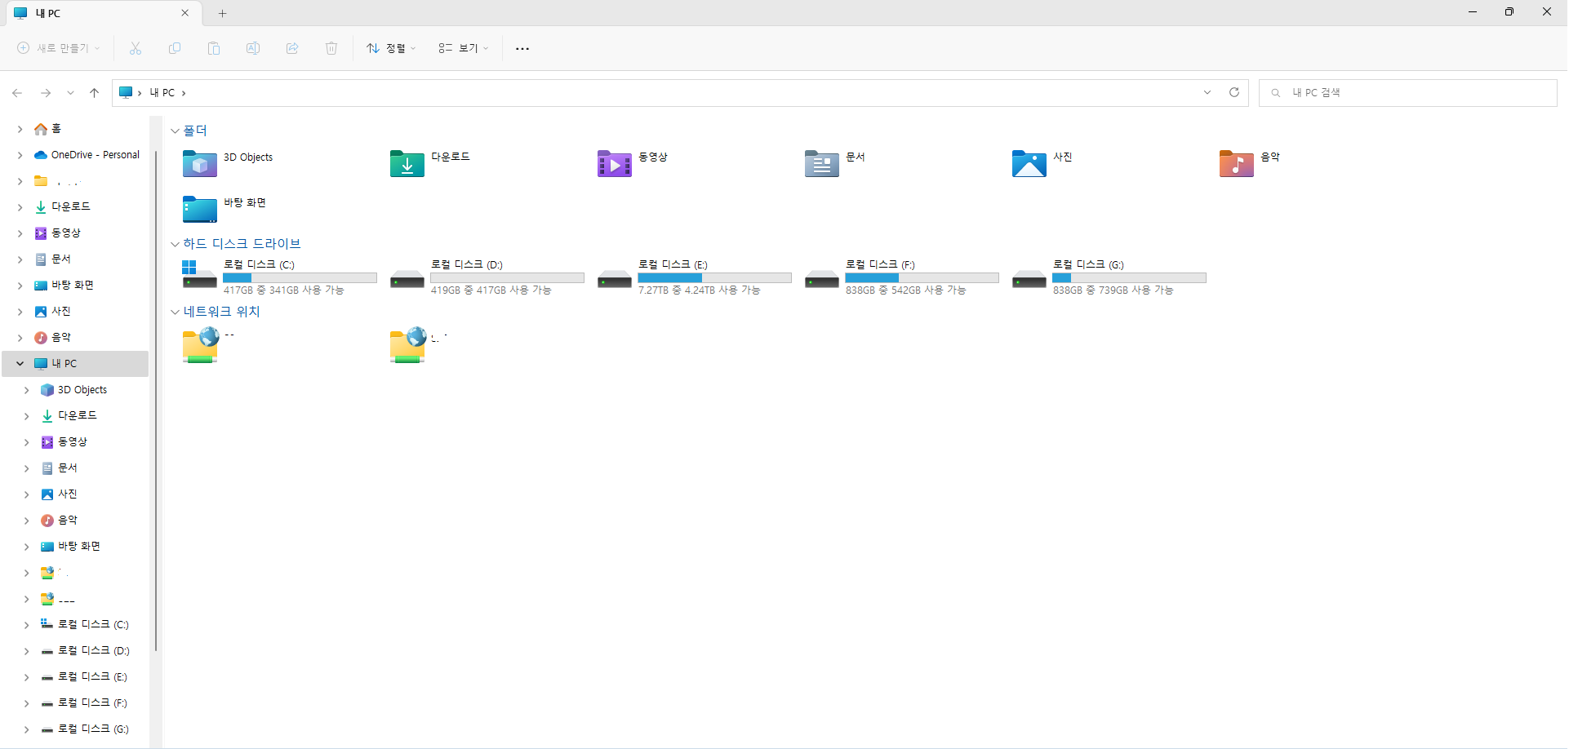Click the Rename icon in toolbar

253,48
